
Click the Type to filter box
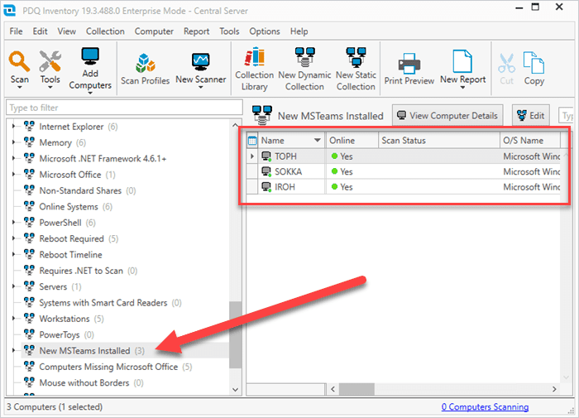124,108
